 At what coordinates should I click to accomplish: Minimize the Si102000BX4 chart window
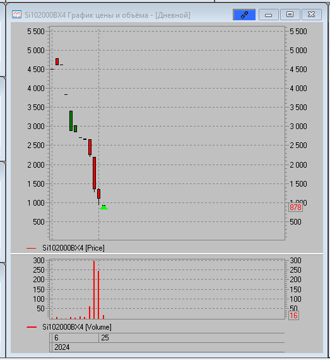[x=268, y=15]
